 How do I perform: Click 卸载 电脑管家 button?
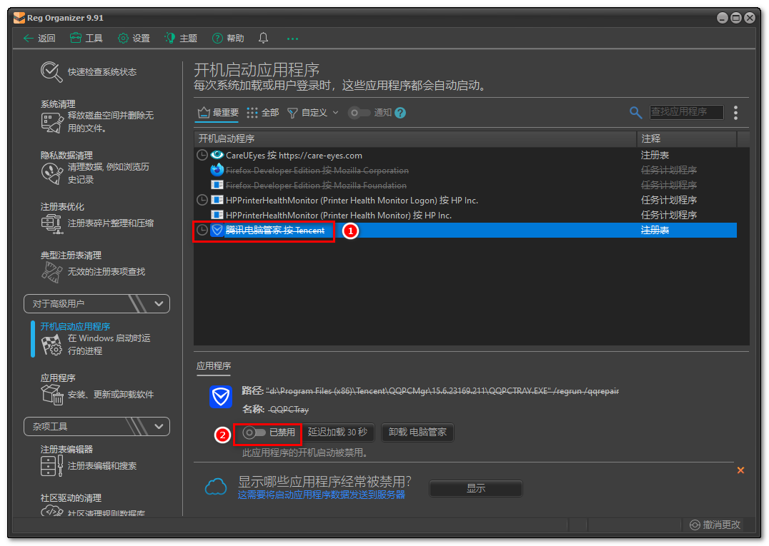click(x=417, y=433)
